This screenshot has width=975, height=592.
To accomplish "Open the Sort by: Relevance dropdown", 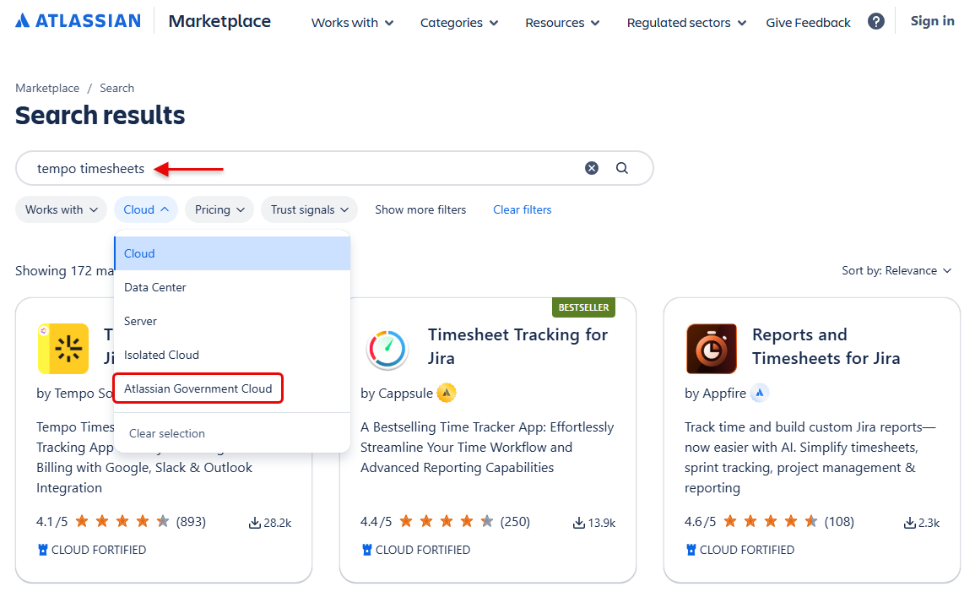I will [x=896, y=270].
